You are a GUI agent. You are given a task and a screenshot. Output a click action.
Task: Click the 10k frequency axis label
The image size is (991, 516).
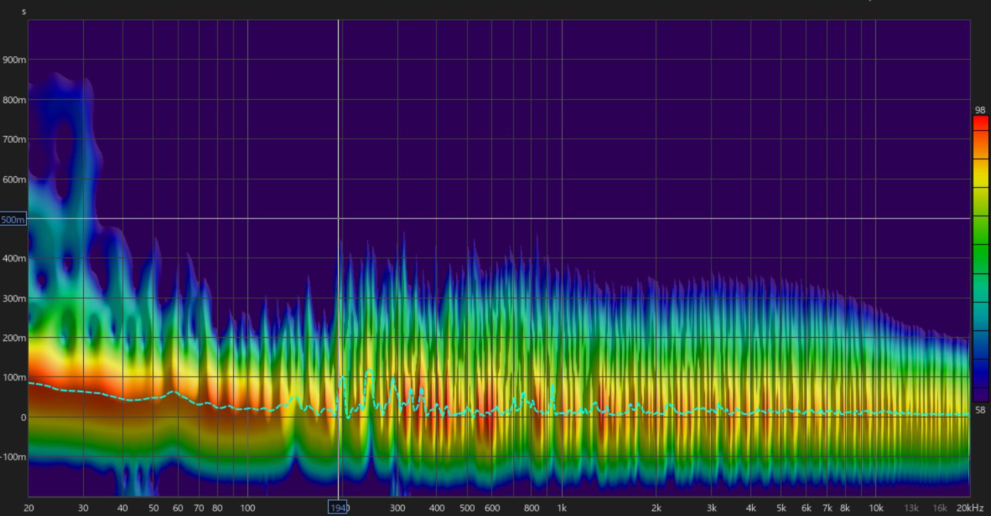875,509
